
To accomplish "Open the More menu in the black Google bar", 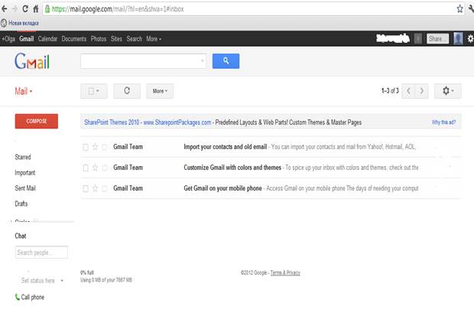I will pyautogui.click(x=154, y=39).
